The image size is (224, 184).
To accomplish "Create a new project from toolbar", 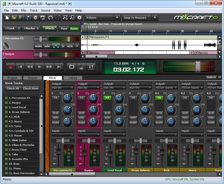I will tap(7, 18).
